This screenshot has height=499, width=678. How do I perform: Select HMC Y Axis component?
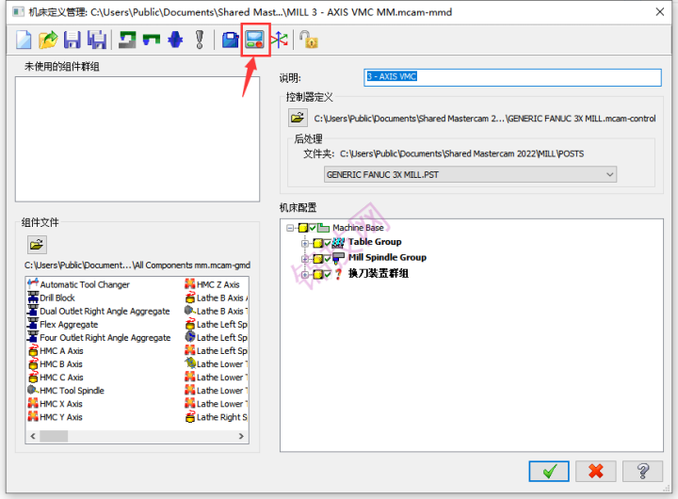click(x=56, y=417)
